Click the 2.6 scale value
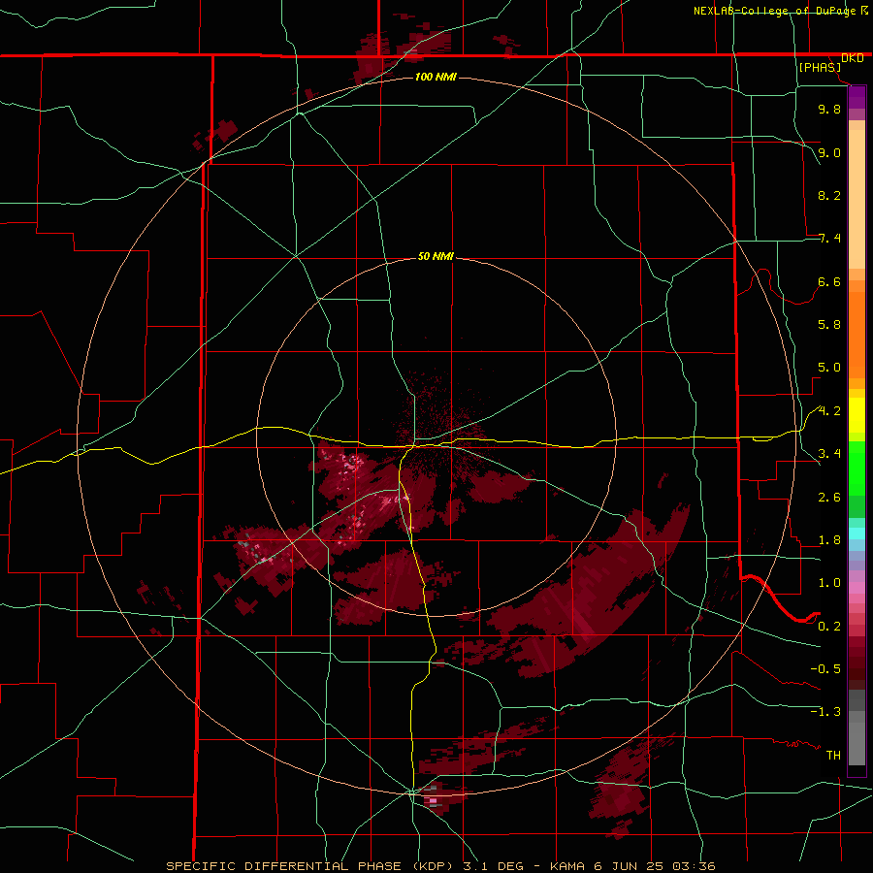 coord(829,498)
